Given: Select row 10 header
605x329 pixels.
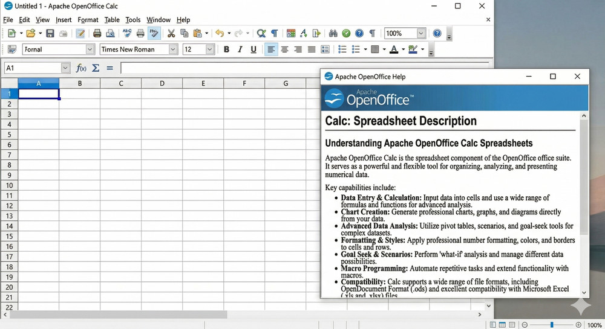Looking at the screenshot, I should point(9,185).
